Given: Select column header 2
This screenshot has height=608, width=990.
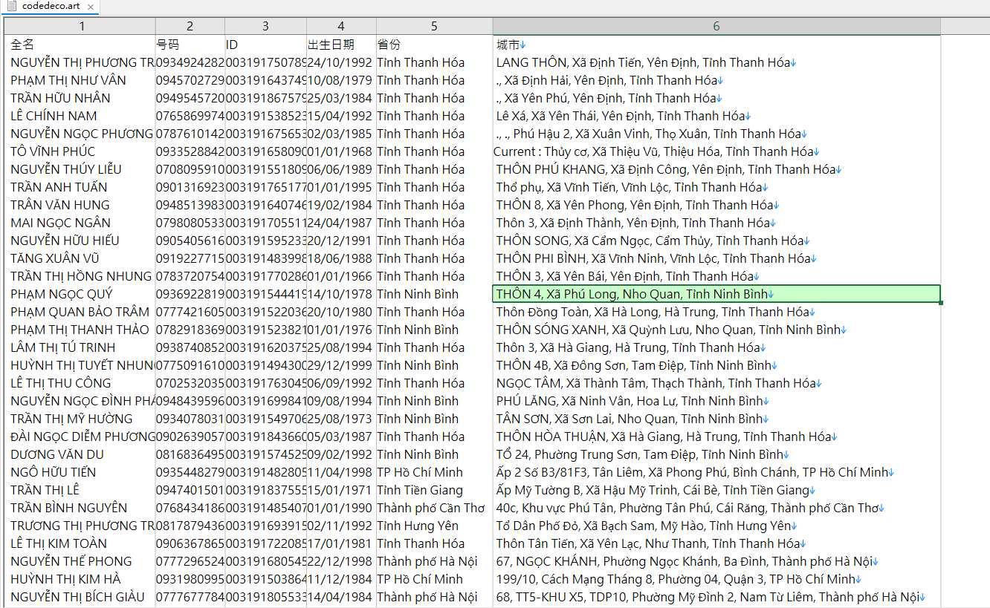Looking at the screenshot, I should 190,26.
